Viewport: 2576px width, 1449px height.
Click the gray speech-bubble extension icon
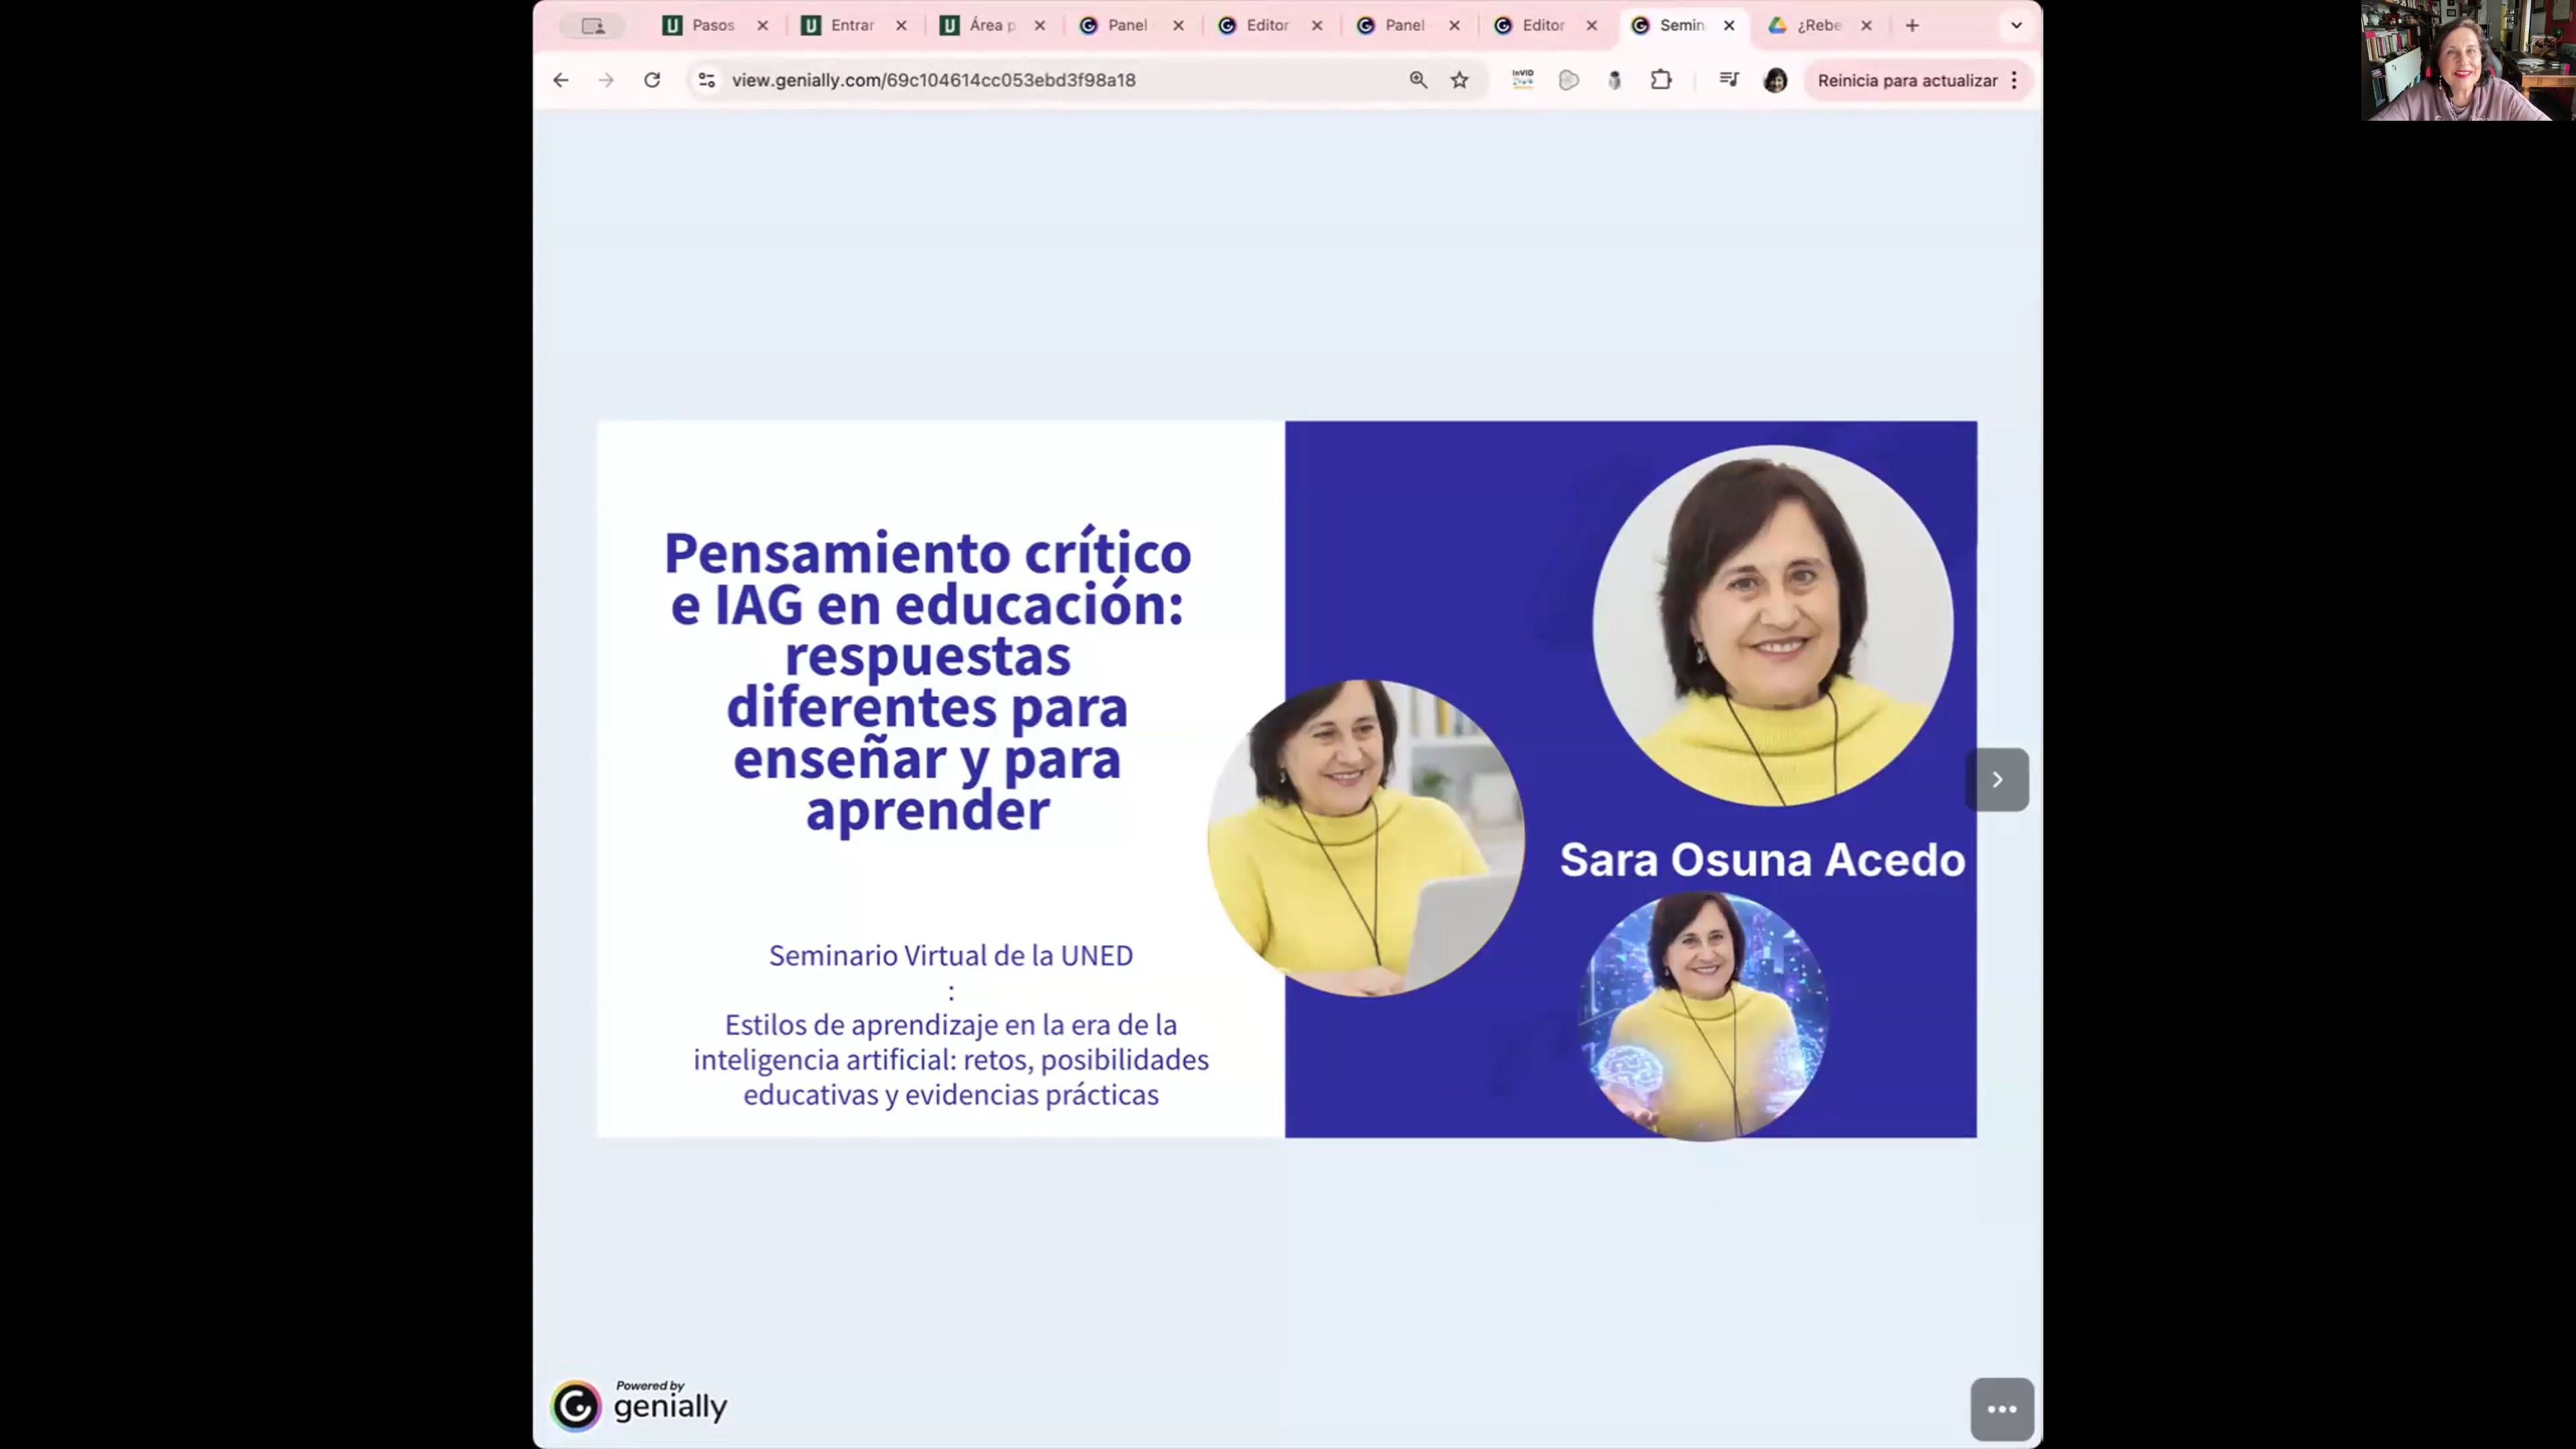point(1569,80)
